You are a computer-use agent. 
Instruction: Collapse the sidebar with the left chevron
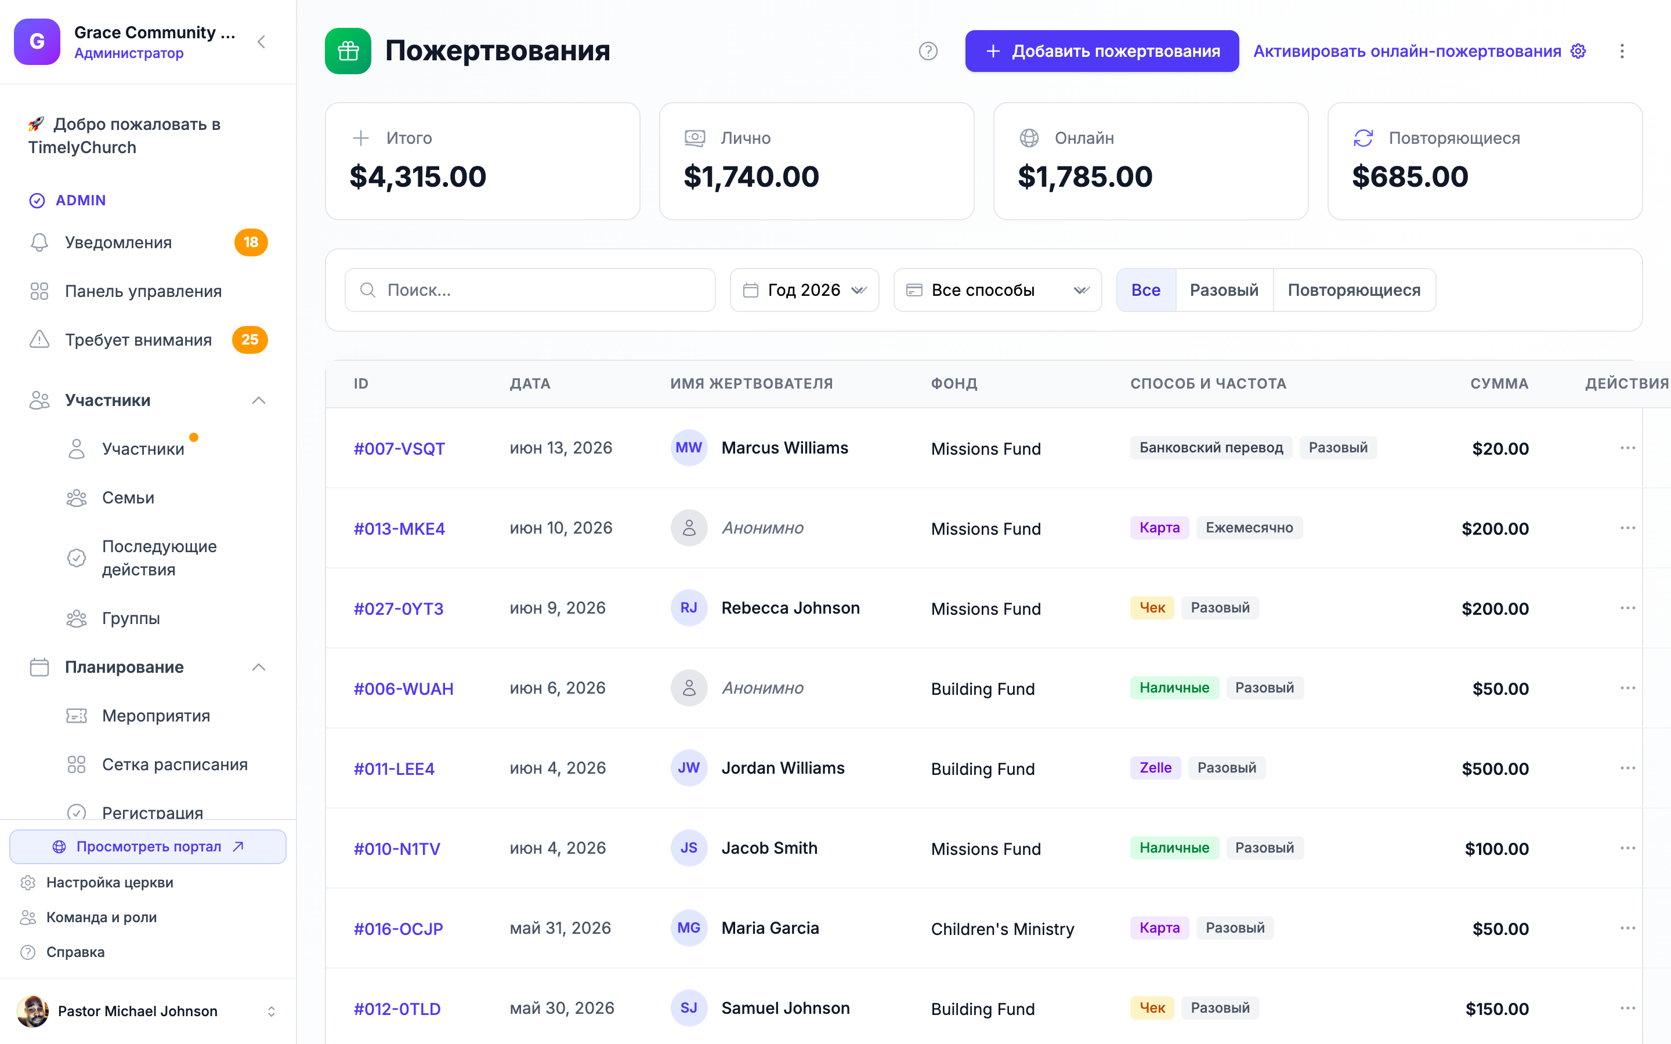click(261, 42)
